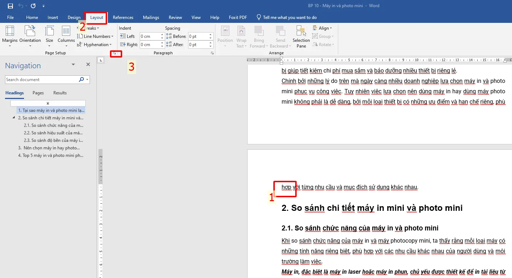
Task: Switch to the References tab
Action: pyautogui.click(x=123, y=17)
